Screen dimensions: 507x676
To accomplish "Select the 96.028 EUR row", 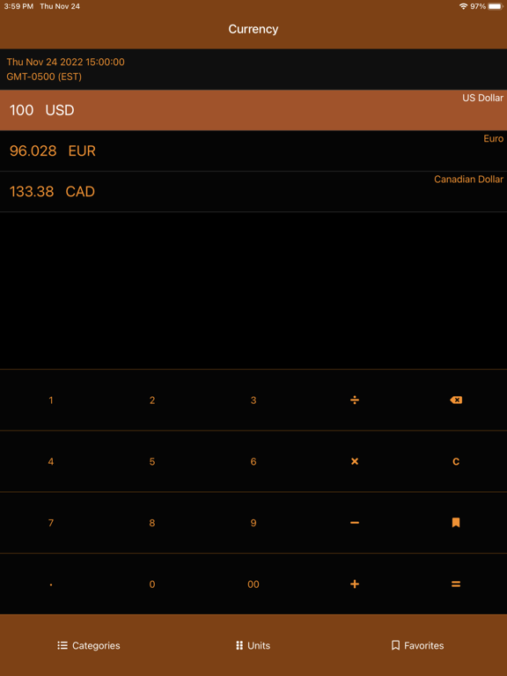I will click(x=253, y=151).
